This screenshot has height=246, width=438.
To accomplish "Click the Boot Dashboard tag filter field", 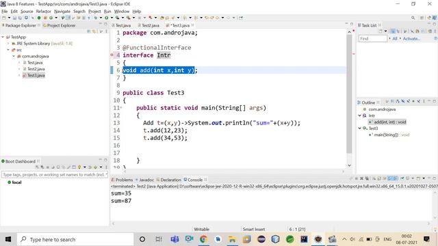I will 55,175.
